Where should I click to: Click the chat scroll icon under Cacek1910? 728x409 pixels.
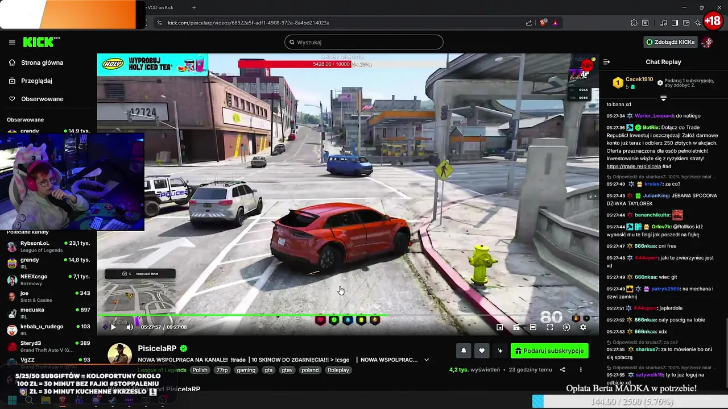[663, 98]
